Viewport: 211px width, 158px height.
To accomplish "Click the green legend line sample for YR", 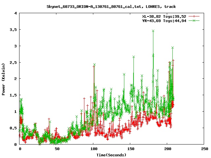I will tap(194, 20).
